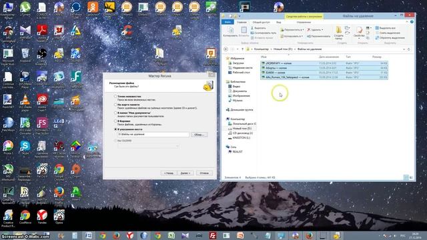
Task: Select the 'Аборты — копия' file row
Action: pos(324,68)
